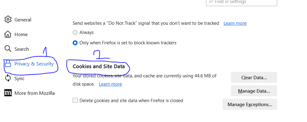Focus the Find in Settings search field

pyautogui.click(x=241, y=2)
